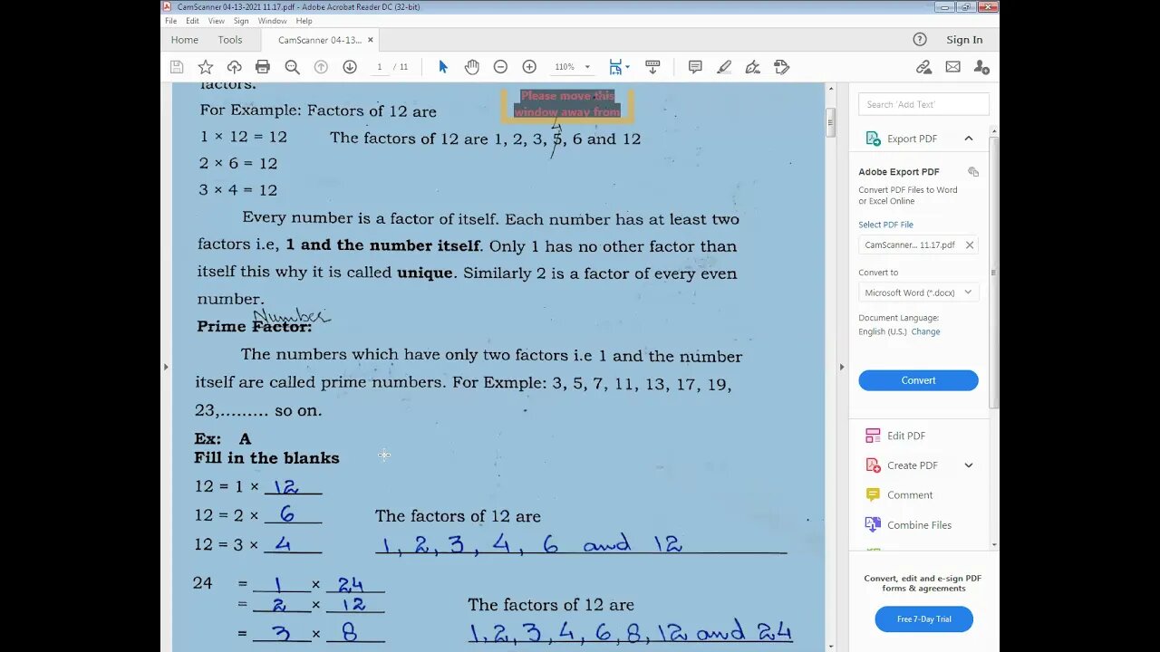Open the File menu

(x=170, y=21)
